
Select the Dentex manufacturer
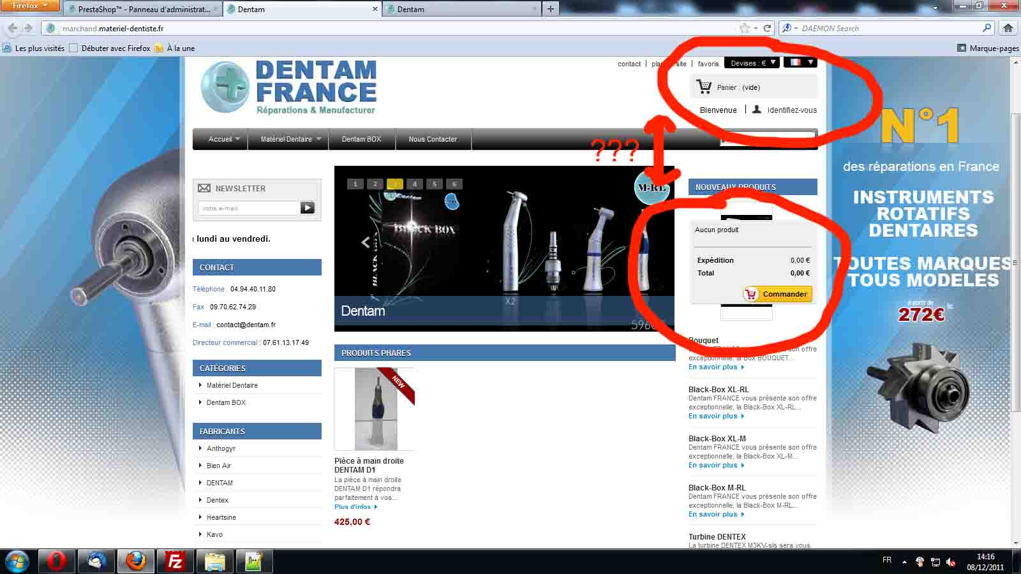(x=218, y=500)
